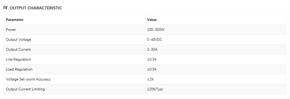Click the Roman numeral IV in heading
This screenshot has height=99, width=290.
click(x=6, y=8)
